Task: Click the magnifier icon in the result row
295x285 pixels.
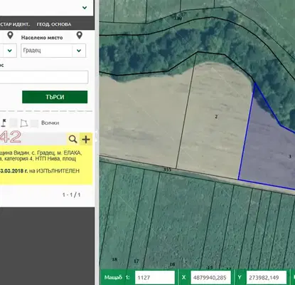Action: pos(73,139)
